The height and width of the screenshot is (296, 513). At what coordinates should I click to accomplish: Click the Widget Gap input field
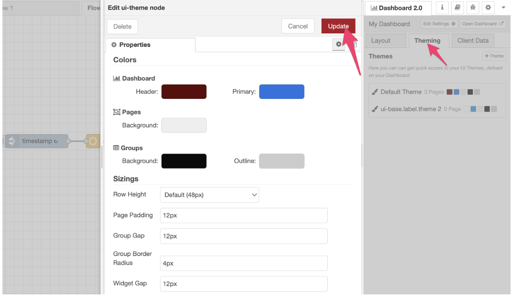tap(244, 284)
